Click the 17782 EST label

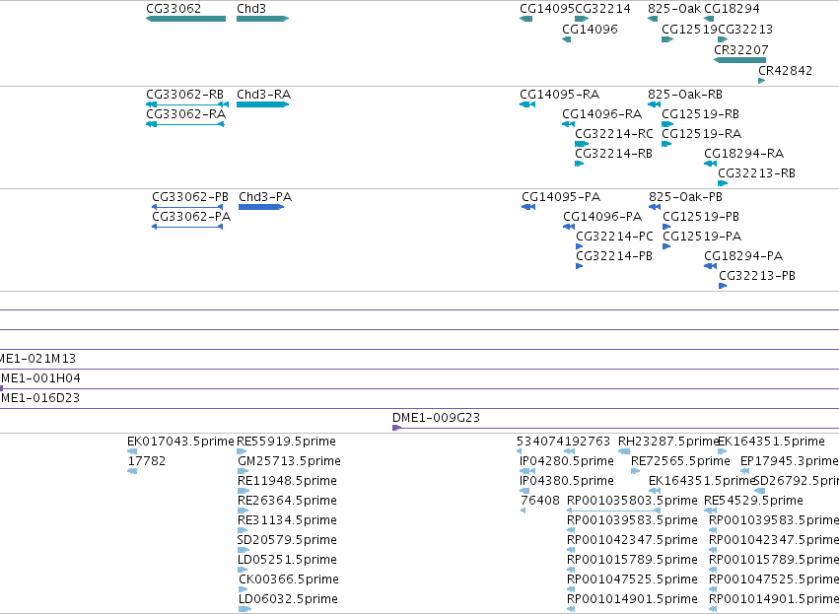[147, 461]
